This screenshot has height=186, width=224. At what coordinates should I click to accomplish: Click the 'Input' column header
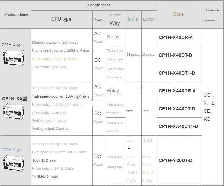(x=133, y=19)
